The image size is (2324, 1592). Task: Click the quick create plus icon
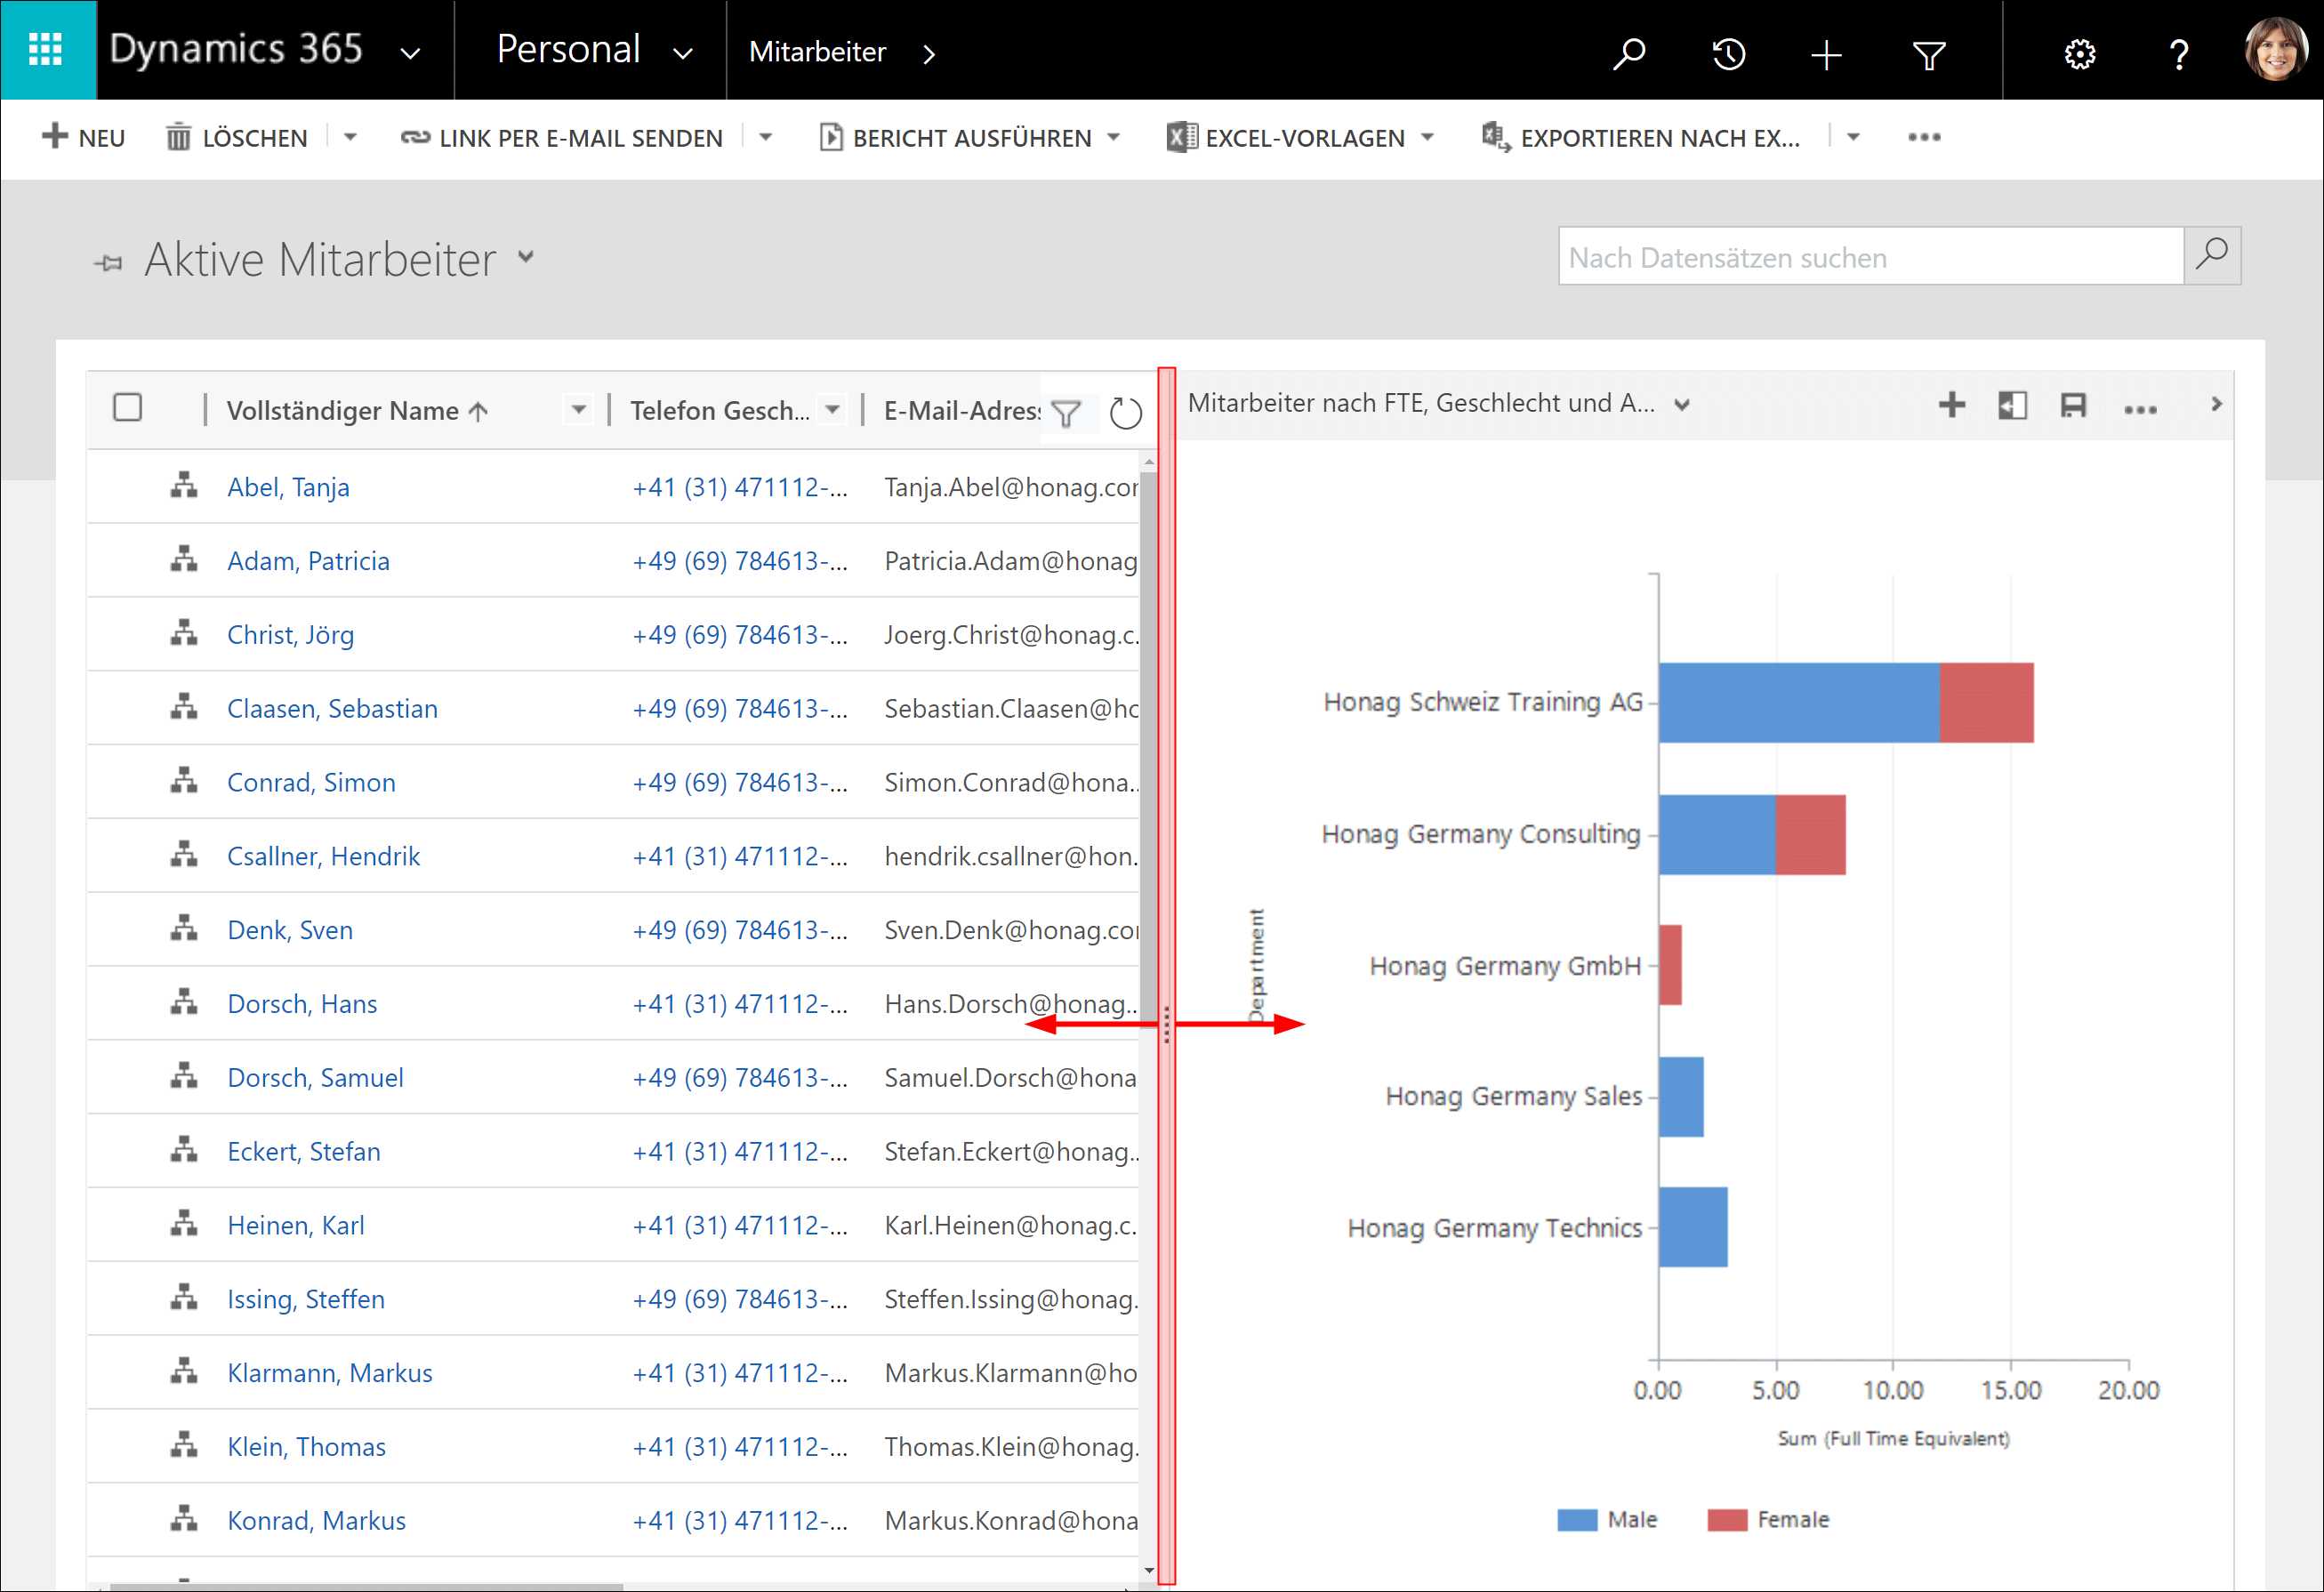[1827, 54]
